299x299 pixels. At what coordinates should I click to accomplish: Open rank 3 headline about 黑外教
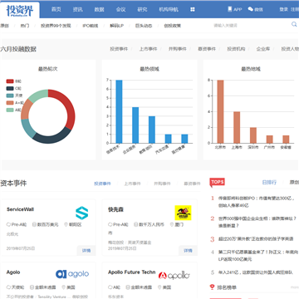coord(255,238)
